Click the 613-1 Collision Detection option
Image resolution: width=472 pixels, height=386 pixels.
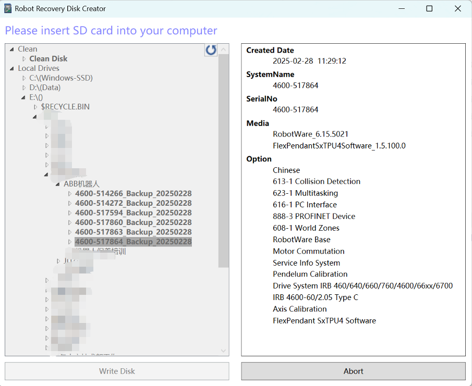click(317, 182)
